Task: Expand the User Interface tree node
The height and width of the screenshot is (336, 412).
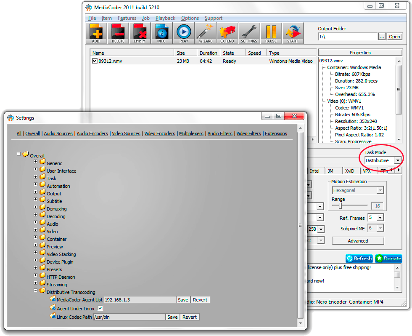Action: pos(35,169)
